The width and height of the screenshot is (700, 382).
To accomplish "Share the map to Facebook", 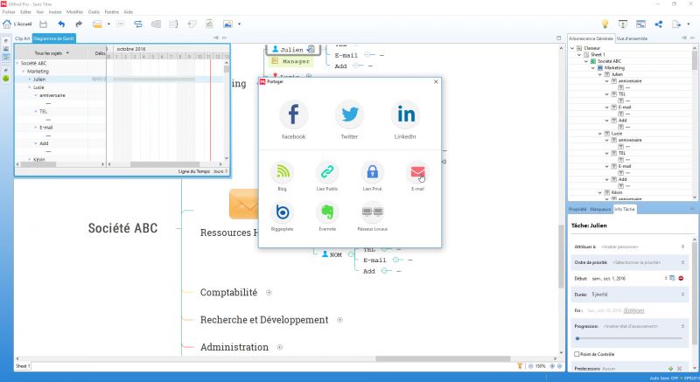I will point(293,115).
